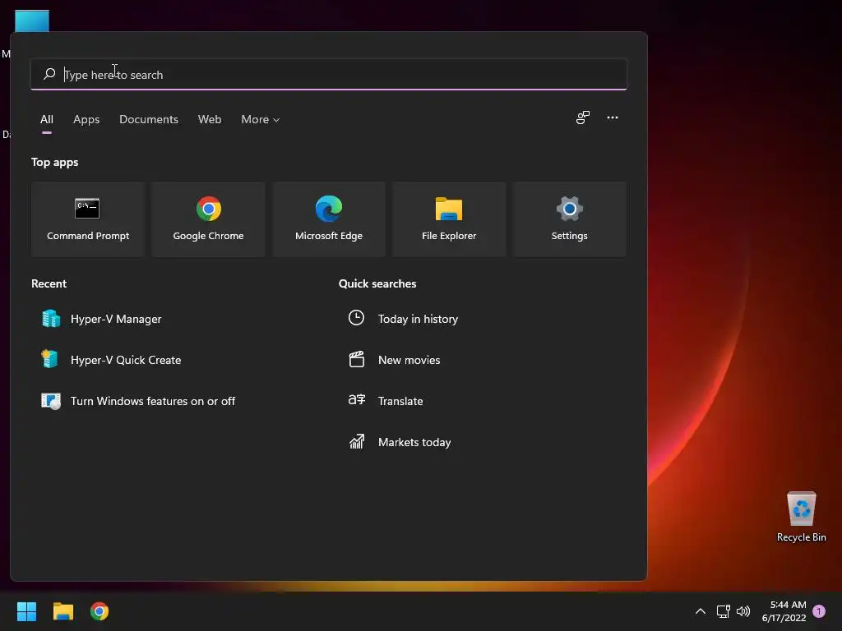Click the Markets today chart icon
This screenshot has width=842, height=631.
(357, 441)
